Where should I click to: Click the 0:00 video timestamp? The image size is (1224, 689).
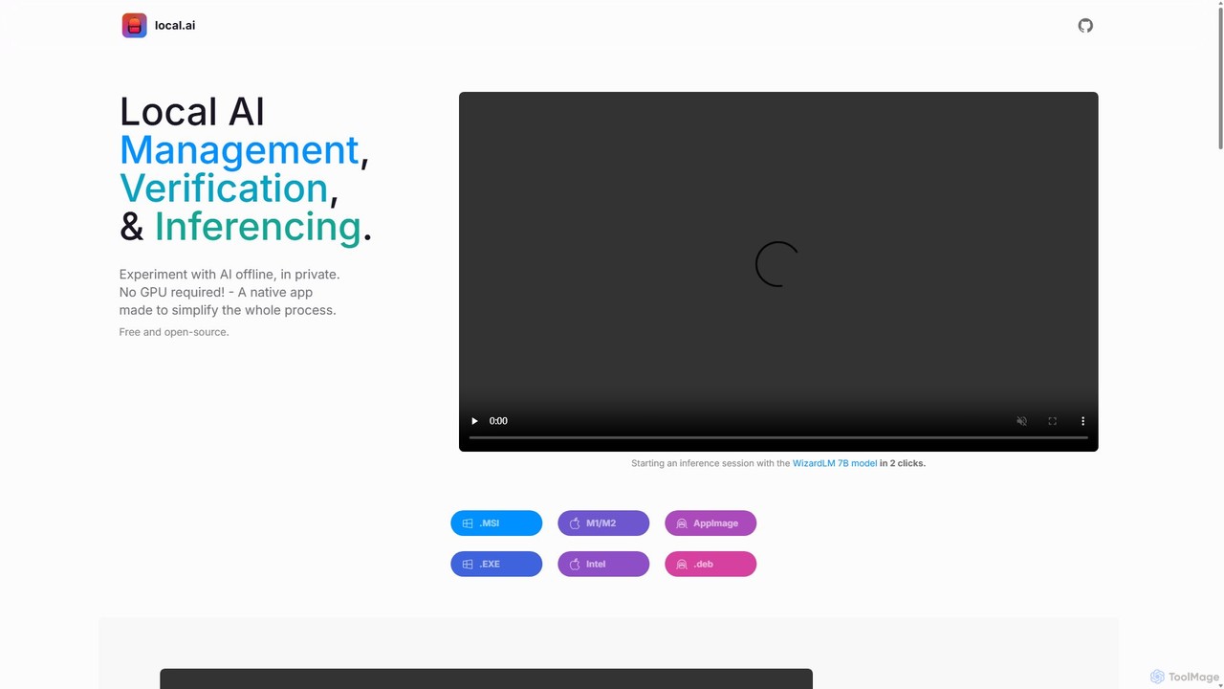(498, 421)
